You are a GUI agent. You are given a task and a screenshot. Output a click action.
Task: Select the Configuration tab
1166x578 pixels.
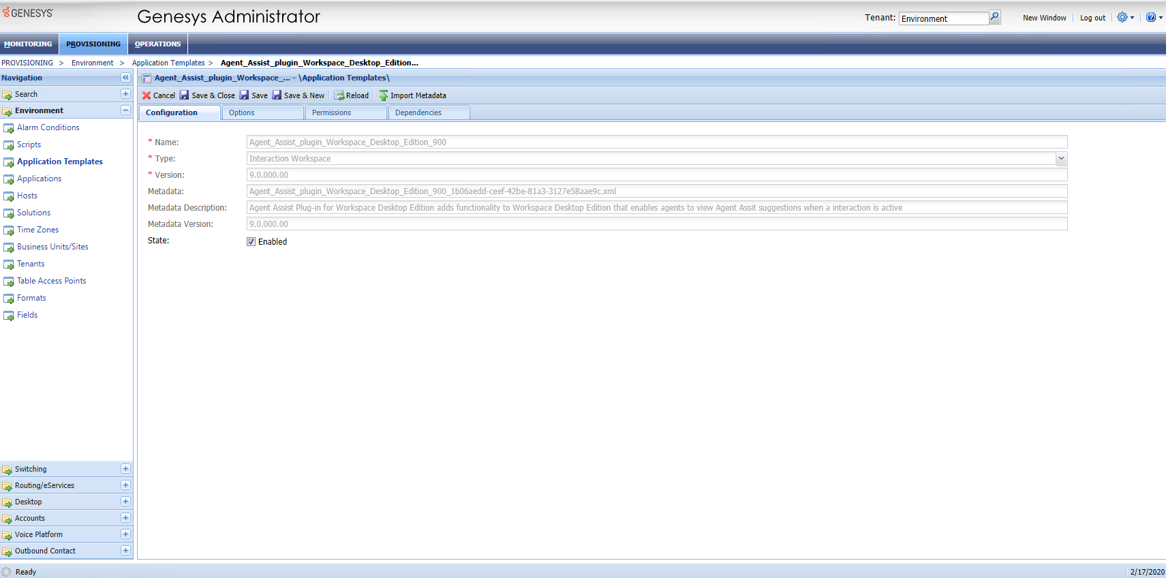(180, 112)
